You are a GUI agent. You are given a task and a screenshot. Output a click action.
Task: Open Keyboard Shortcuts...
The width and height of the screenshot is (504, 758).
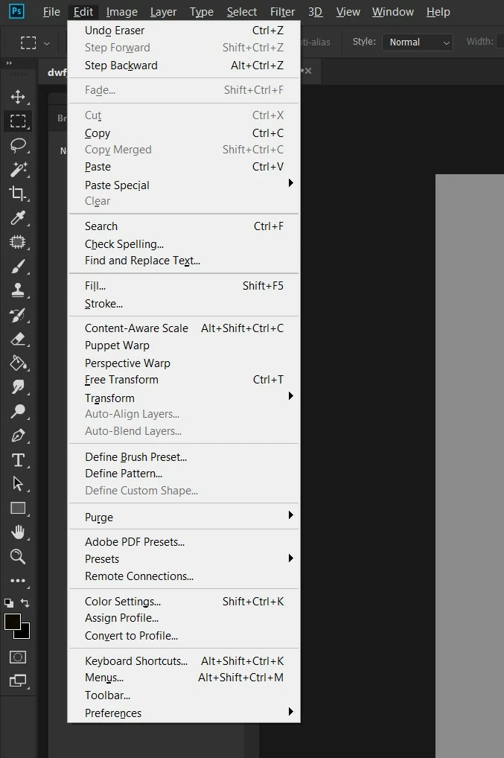tap(184, 661)
